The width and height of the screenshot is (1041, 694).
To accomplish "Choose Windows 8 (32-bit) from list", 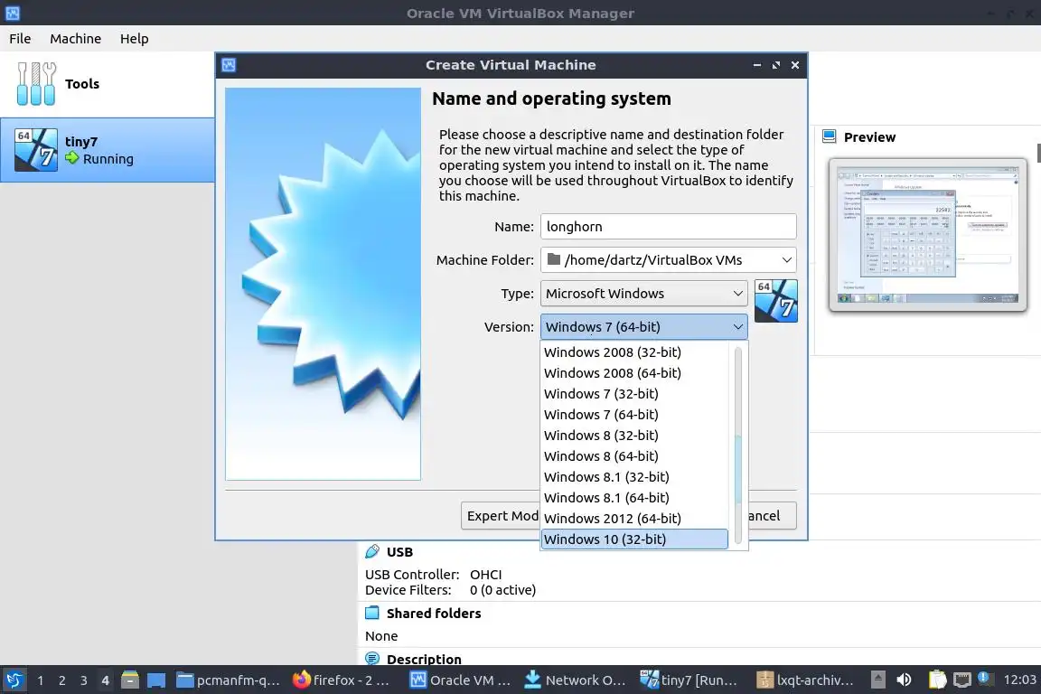I will (634, 436).
